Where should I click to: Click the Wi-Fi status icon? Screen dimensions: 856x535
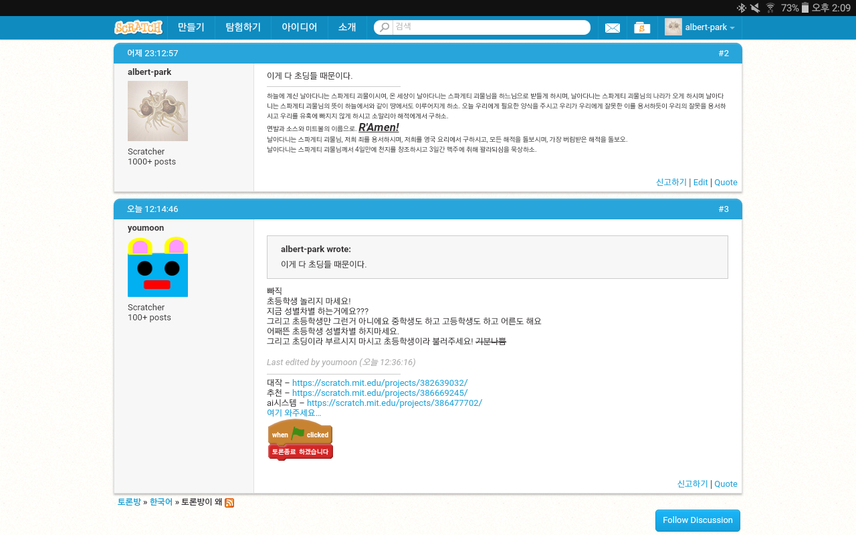click(x=770, y=8)
